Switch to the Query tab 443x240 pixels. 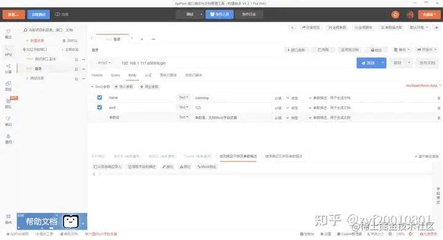tap(116, 75)
